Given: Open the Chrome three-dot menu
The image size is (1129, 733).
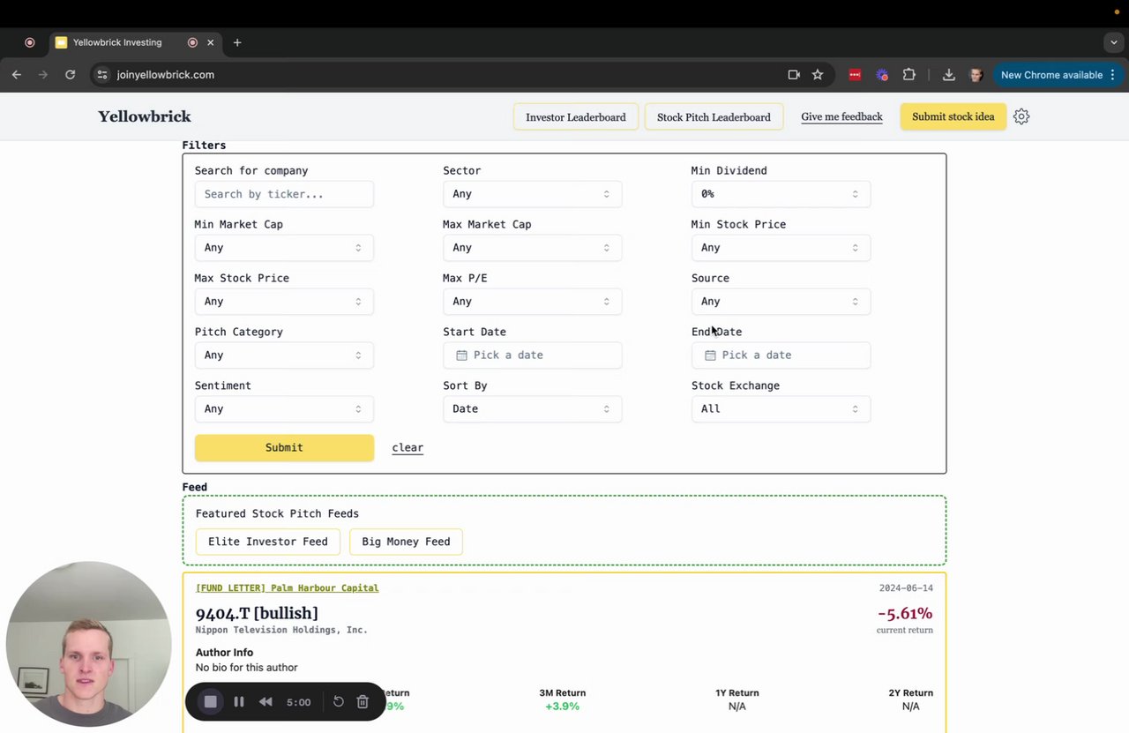Looking at the screenshot, I should 1113,75.
